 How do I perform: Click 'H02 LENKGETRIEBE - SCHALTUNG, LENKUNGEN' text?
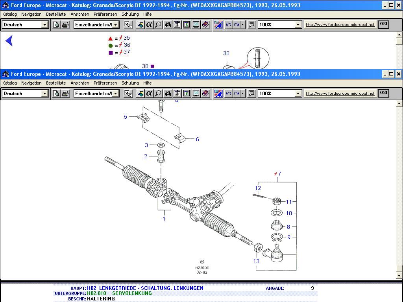pyautogui.click(x=145, y=288)
